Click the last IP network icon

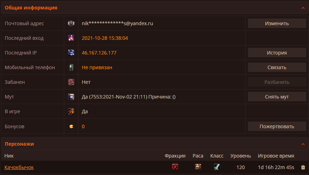71,52
